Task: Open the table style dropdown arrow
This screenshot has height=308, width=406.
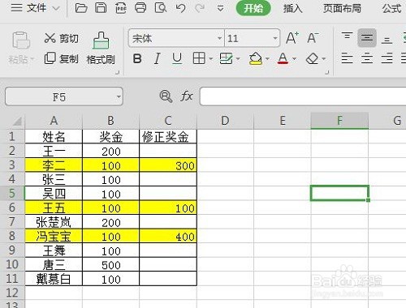Action: [x=238, y=58]
